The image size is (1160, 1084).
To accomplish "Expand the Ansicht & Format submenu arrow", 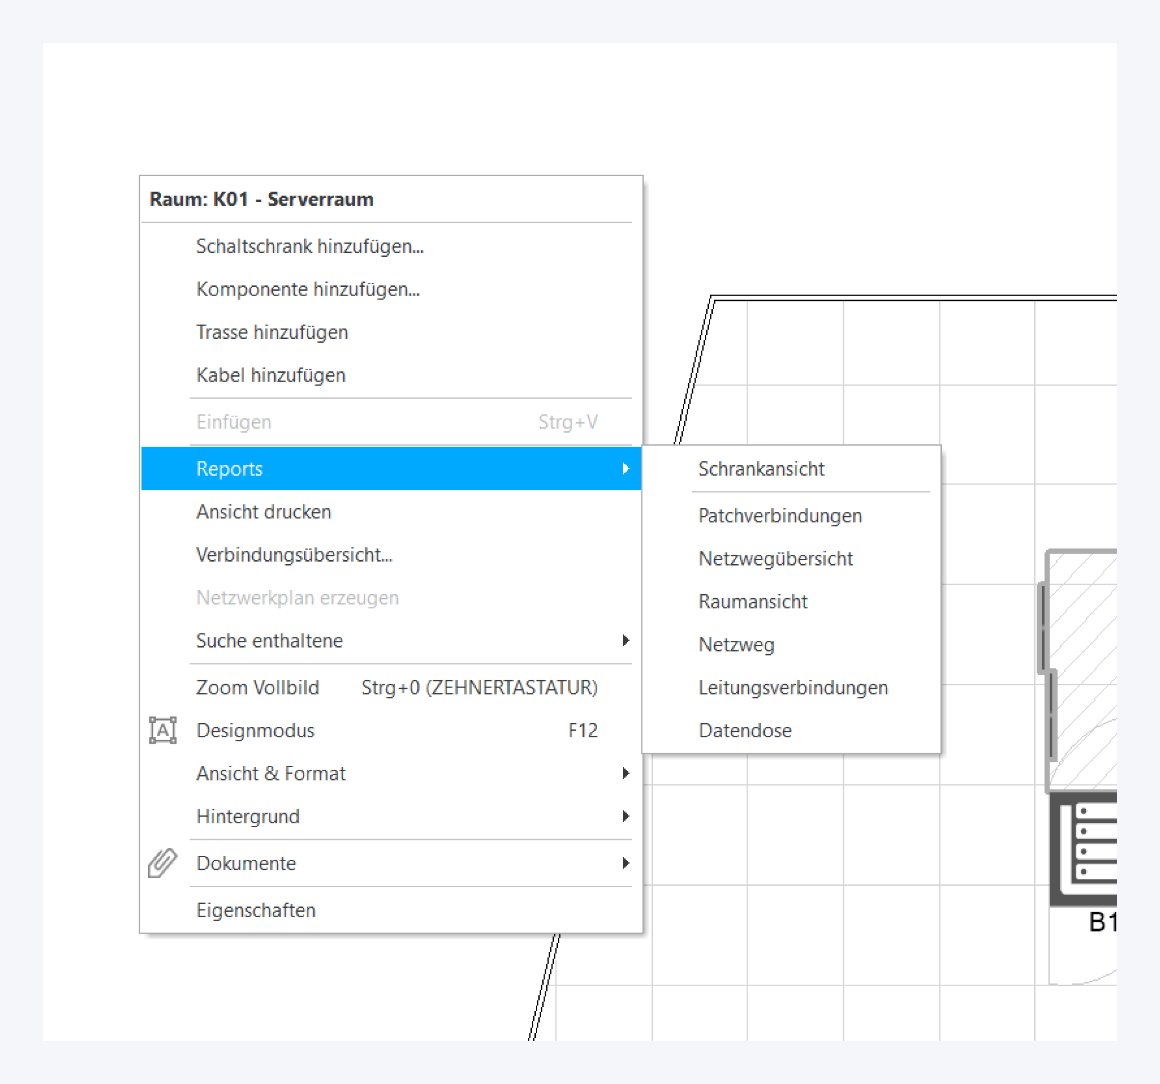I will tap(626, 774).
